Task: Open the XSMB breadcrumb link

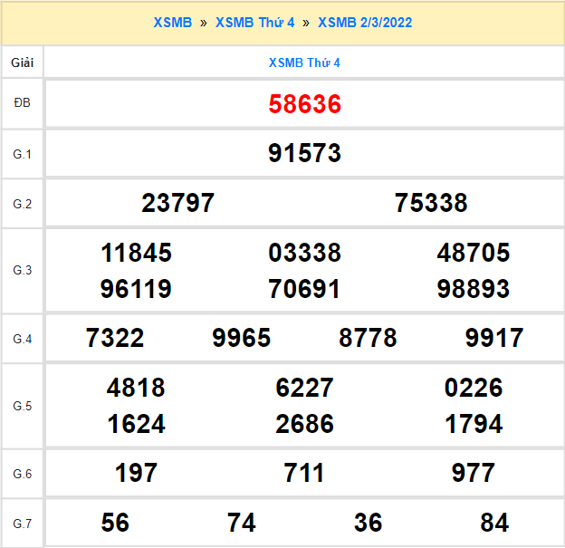Action: (172, 23)
